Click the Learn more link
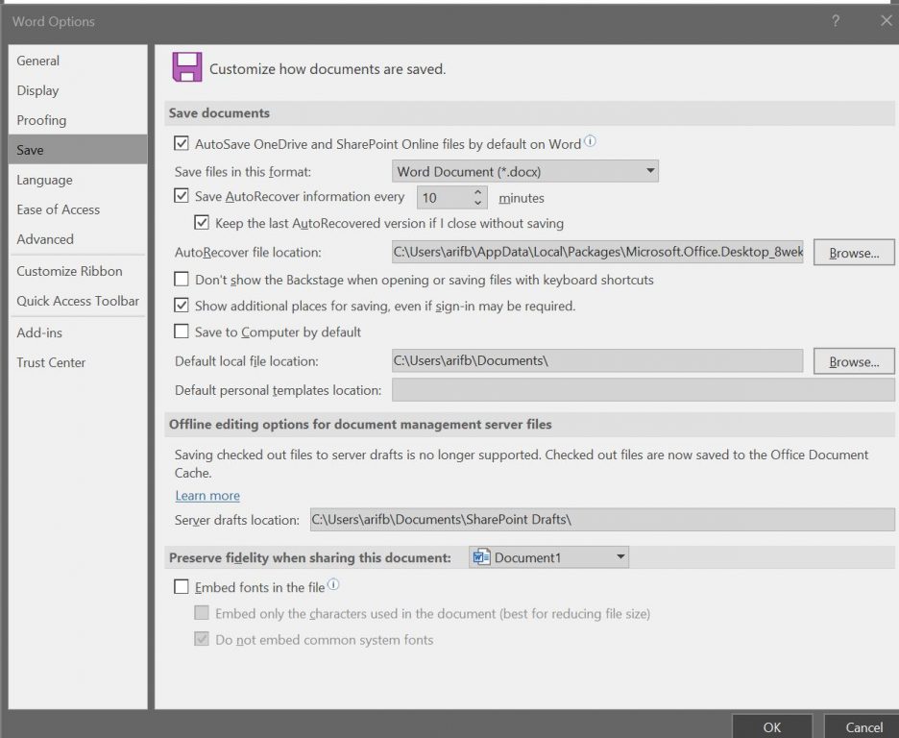Image resolution: width=899 pixels, height=738 pixels. (x=207, y=495)
